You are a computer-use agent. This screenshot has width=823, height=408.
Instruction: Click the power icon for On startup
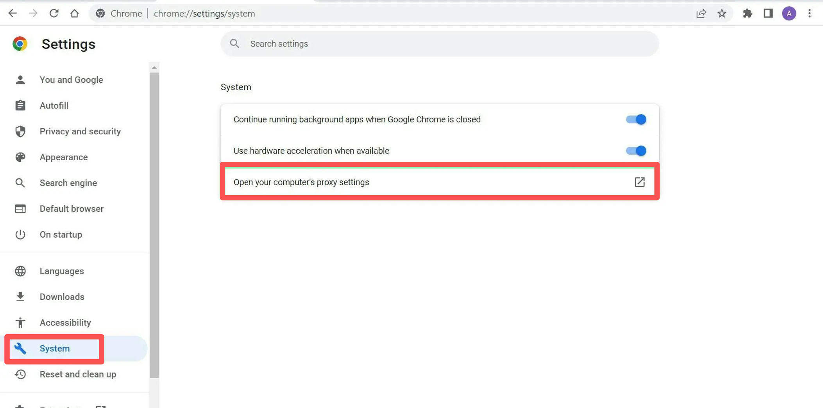(x=20, y=234)
